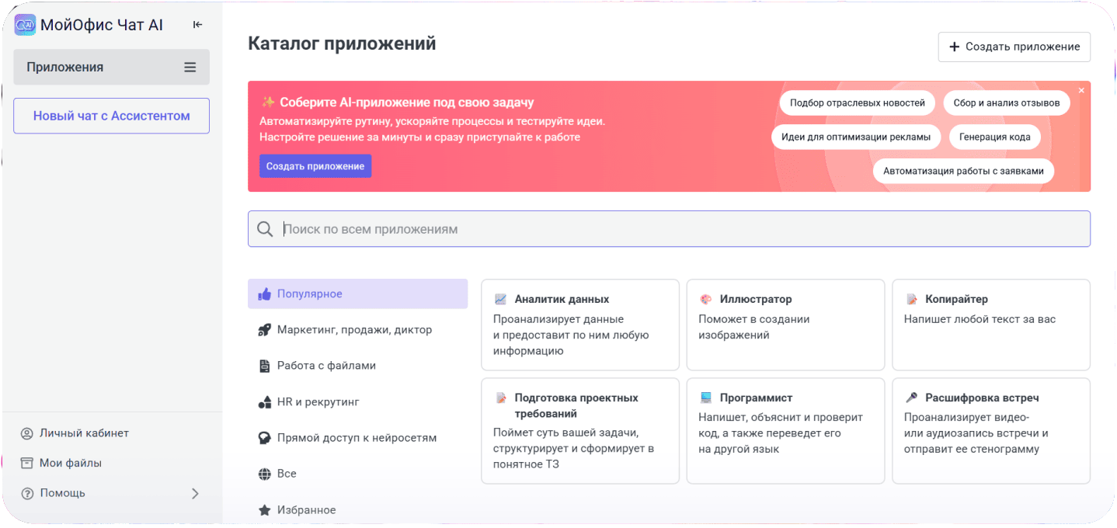Open the Работа с файлами category
1117x528 pixels.
[x=326, y=366]
